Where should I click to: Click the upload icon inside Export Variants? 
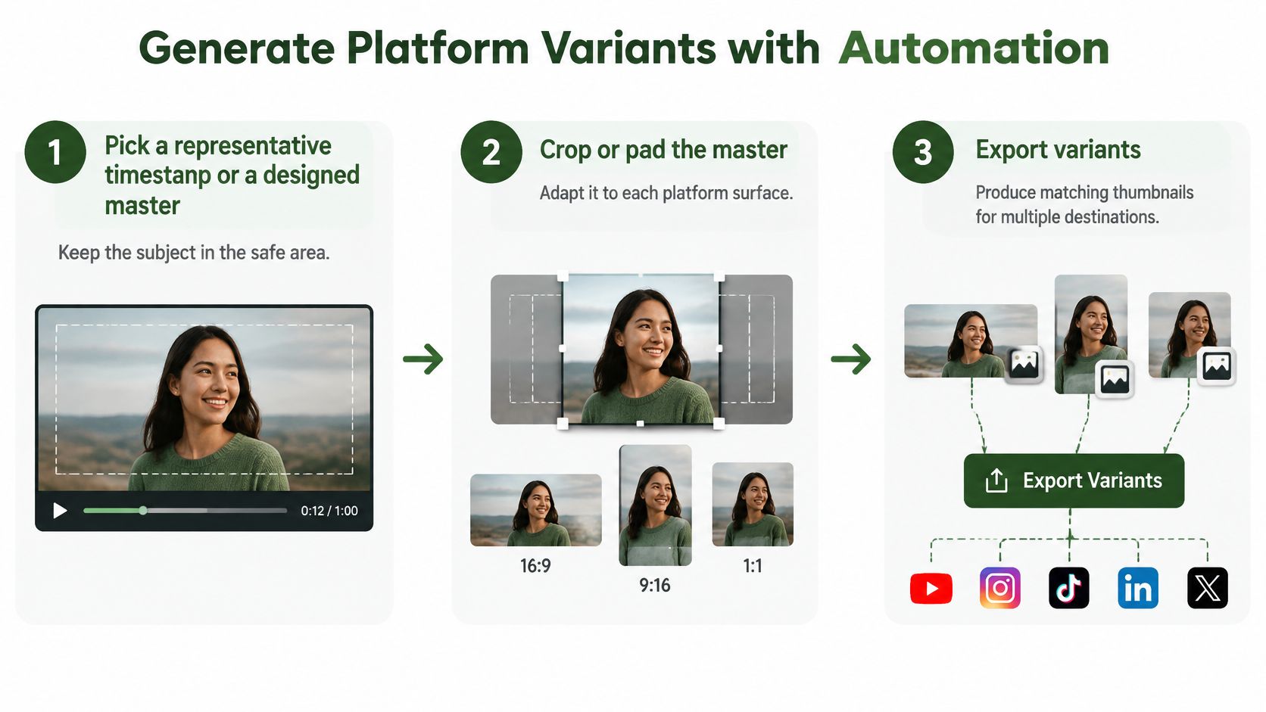(996, 480)
